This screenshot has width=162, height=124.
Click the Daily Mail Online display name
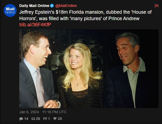(x=34, y=6)
